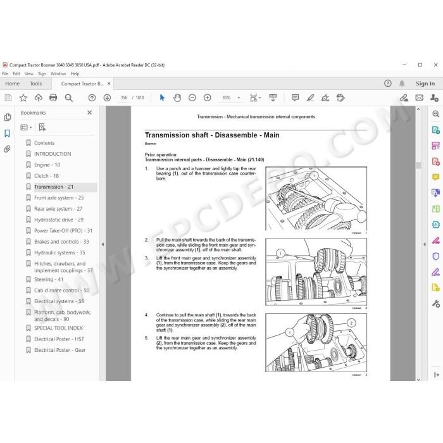Open the right-pane search tool
This screenshot has height=443, width=443.
pos(435,114)
